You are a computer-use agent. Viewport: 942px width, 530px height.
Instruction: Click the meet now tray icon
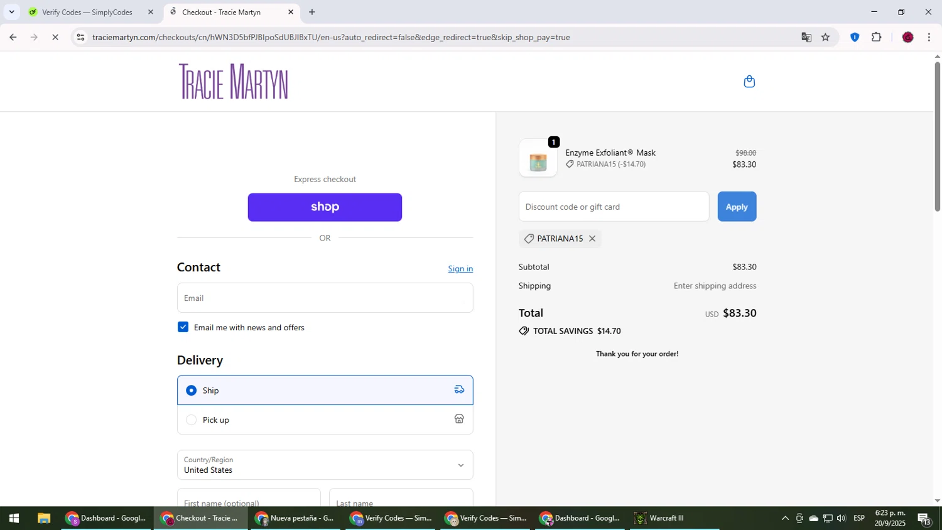799,518
